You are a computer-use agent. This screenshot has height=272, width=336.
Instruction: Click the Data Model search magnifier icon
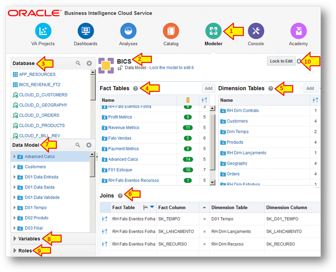click(78, 145)
